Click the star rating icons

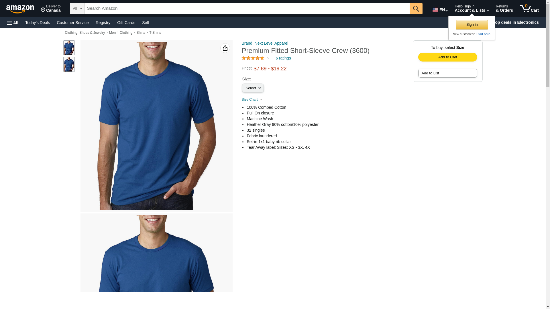253,58
